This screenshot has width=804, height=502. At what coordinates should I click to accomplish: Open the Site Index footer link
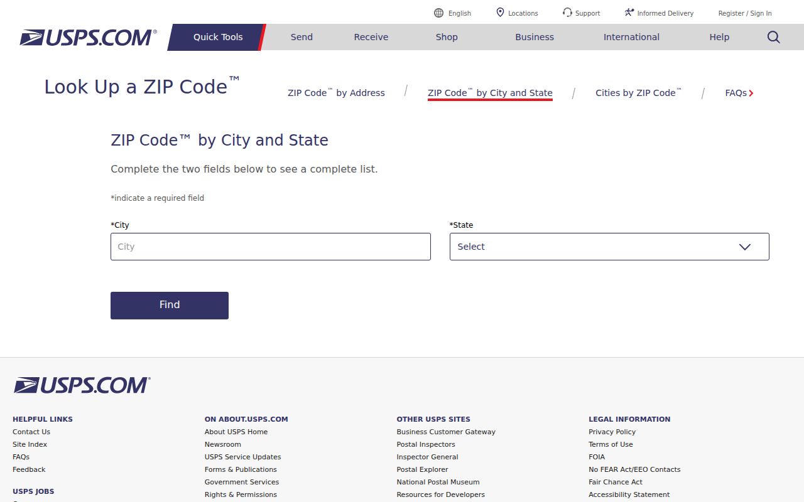[x=30, y=444]
